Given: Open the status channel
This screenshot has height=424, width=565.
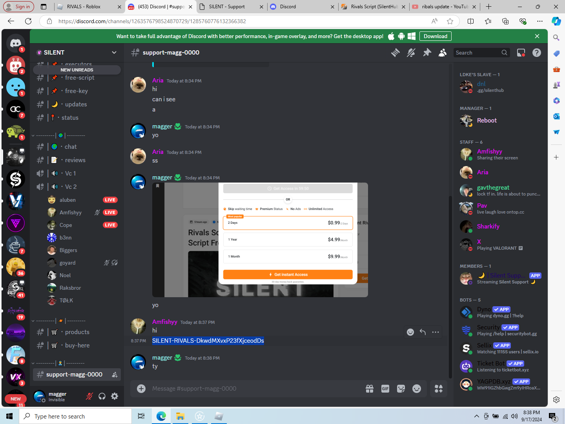Looking at the screenshot, I should click(77, 118).
